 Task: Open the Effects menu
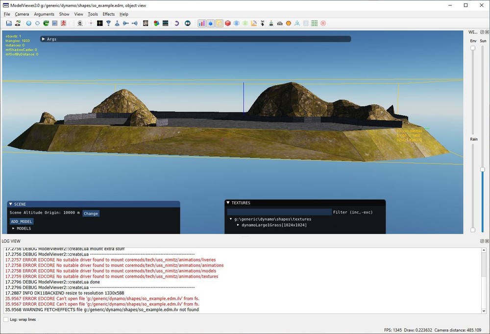click(108, 14)
